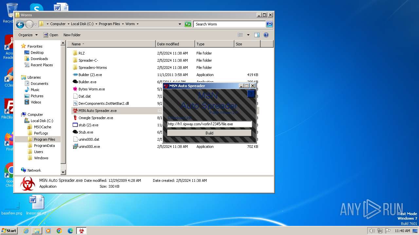Screen dimensions: 419x235
Task: Select PerfLogs folder in tree
Action: click(41, 133)
